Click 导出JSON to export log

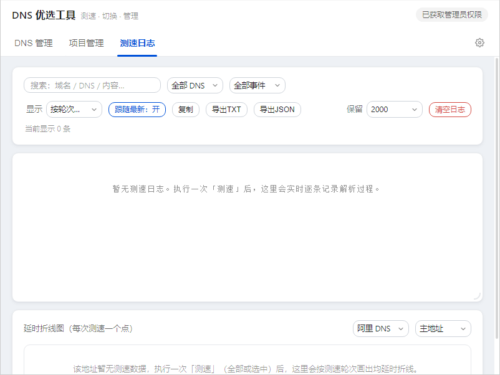277,110
